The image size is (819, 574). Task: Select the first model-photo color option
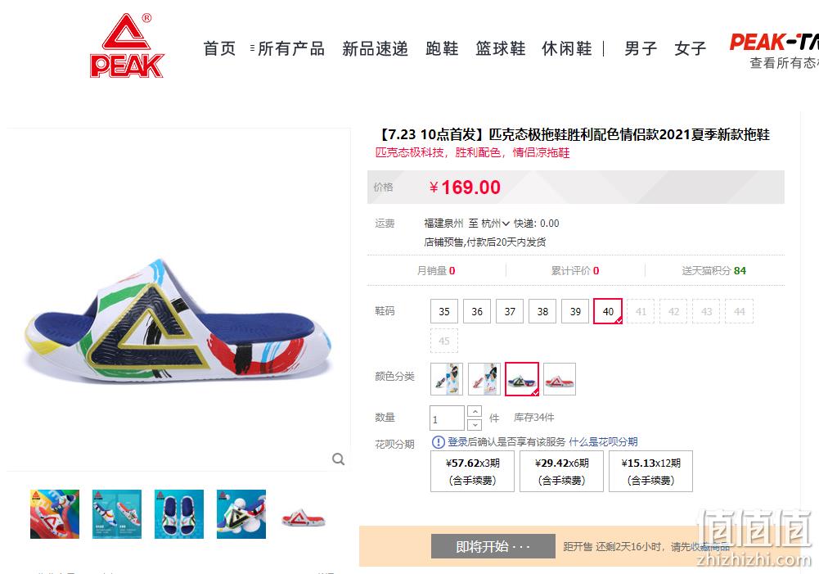447,379
